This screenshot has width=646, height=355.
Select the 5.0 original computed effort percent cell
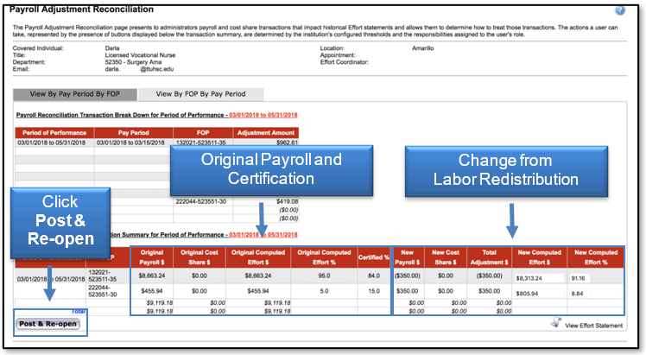point(324,291)
